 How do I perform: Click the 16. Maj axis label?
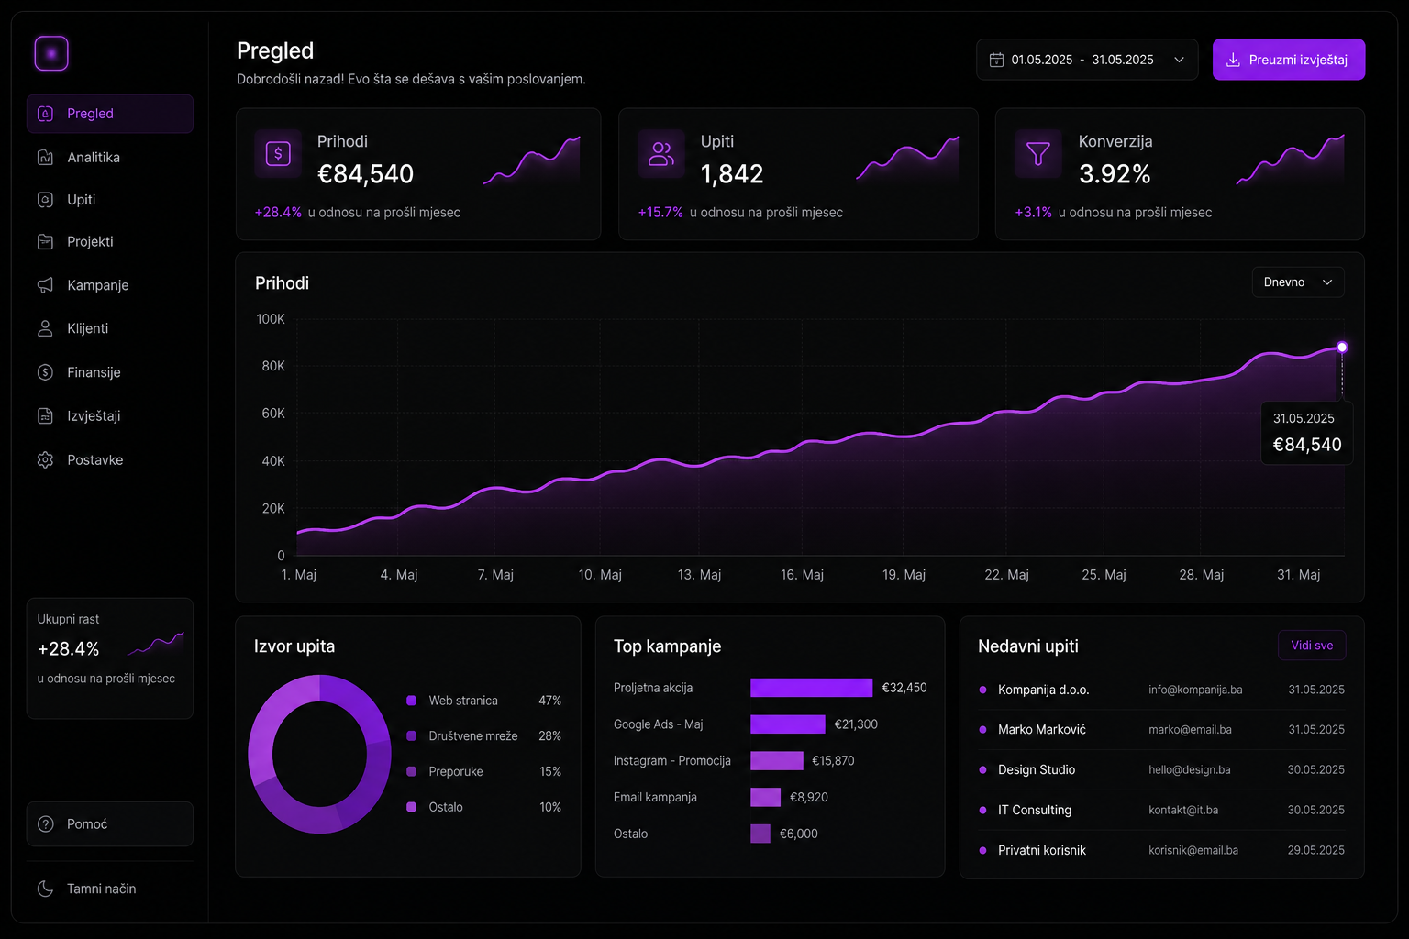click(802, 575)
